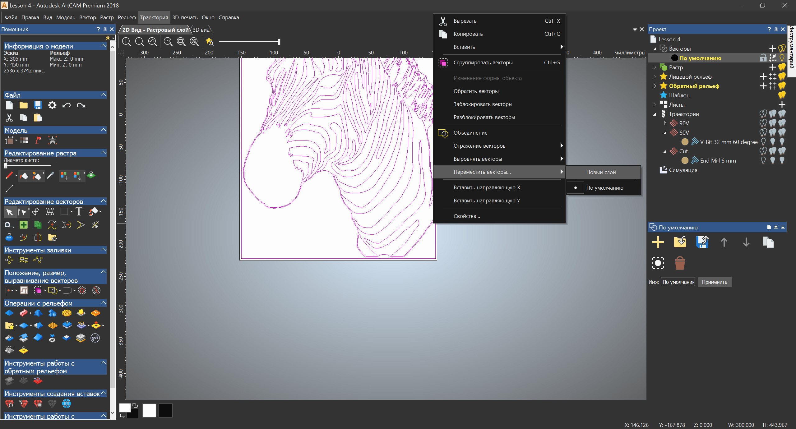Expand the 90V toolpath tree item

[665, 123]
